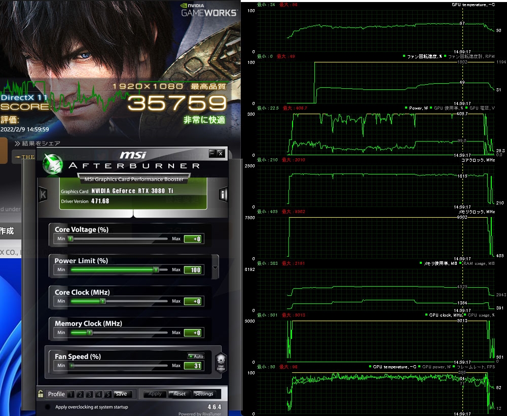Image resolution: width=507 pixels, height=416 pixels.
Task: Select profile slot 2
Action: coord(80,394)
